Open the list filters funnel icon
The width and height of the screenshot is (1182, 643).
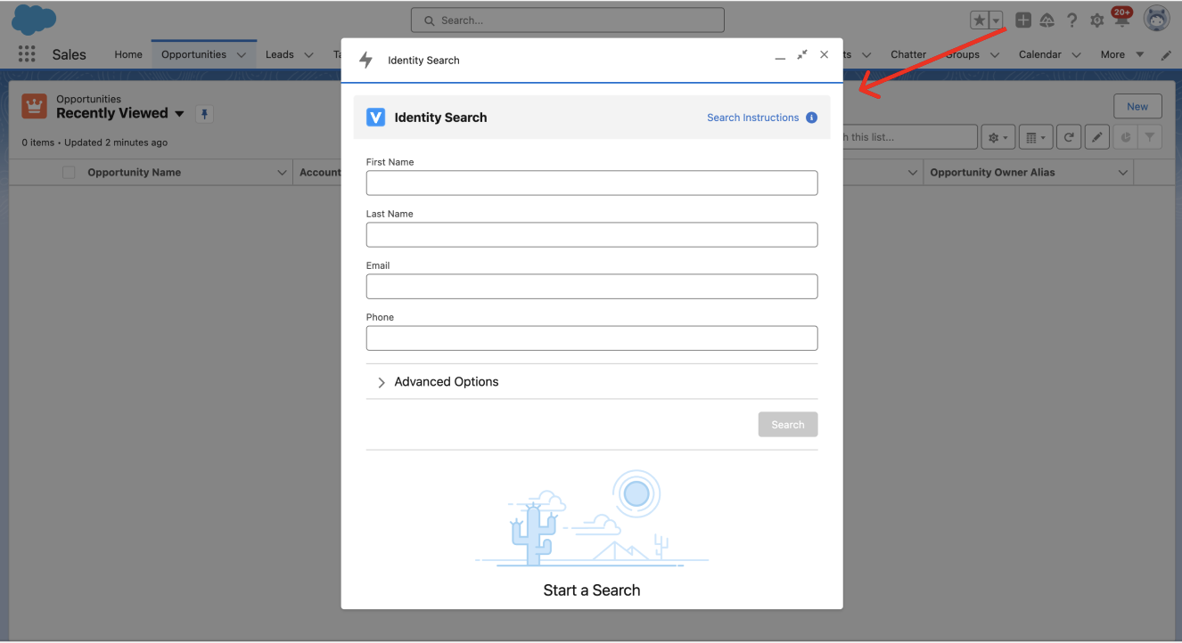1150,137
